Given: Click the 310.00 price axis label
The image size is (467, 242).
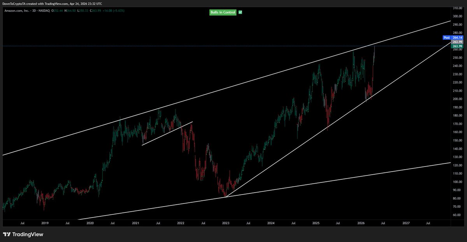Looking at the screenshot, I should [457, 8].
